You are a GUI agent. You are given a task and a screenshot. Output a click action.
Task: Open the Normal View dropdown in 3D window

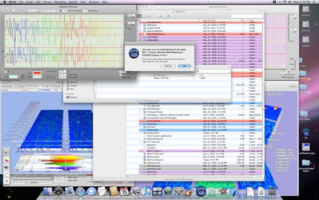pos(9,87)
